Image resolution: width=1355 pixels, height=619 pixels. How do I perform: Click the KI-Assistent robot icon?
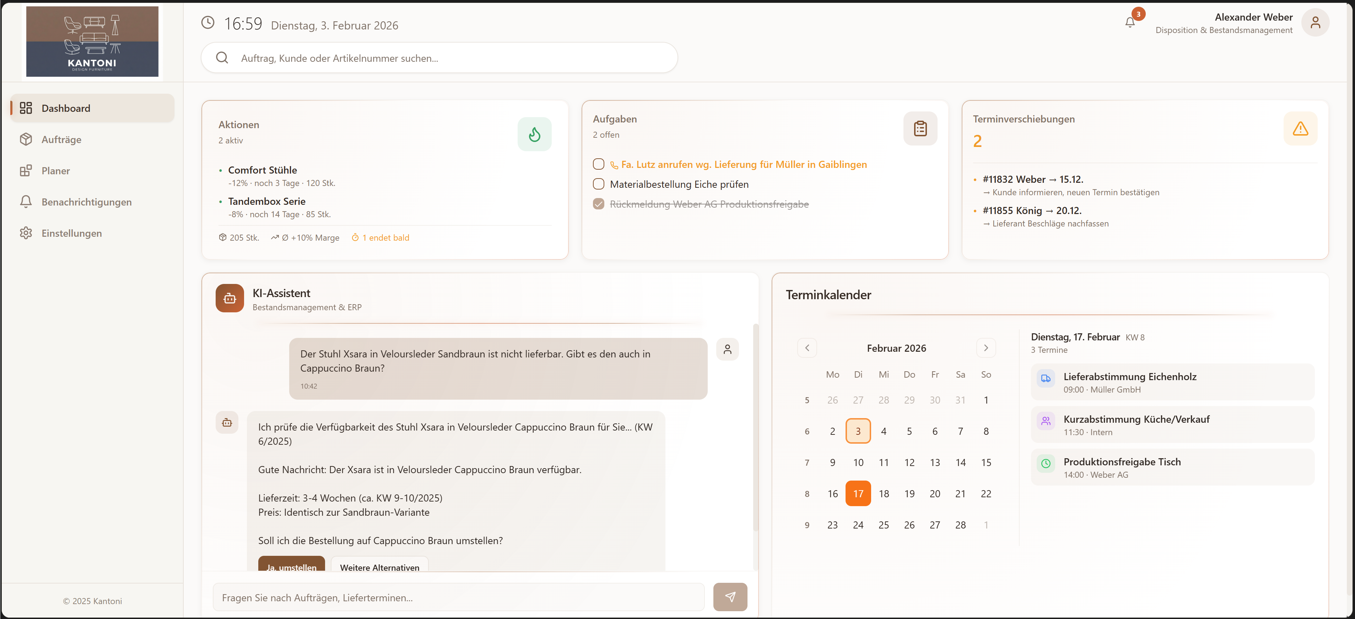[230, 298]
